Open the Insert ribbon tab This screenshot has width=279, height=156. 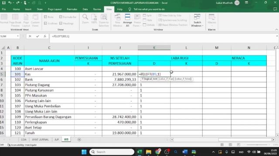point(28,9)
